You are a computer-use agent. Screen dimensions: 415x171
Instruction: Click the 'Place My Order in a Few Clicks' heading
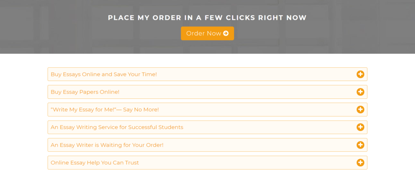207,18
